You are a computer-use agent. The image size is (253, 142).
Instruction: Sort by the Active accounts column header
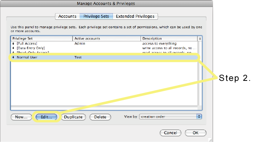107,39
